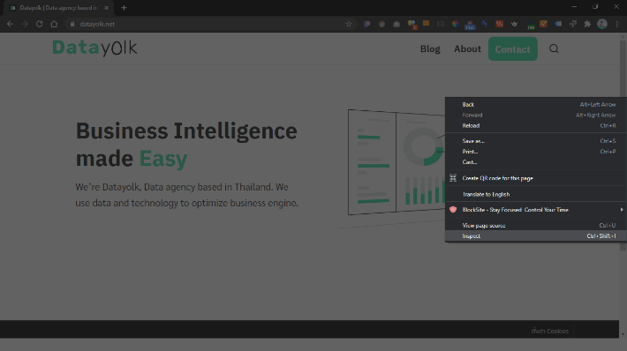Open the Chrome profile avatar
The height and width of the screenshot is (351, 627).
coord(601,24)
